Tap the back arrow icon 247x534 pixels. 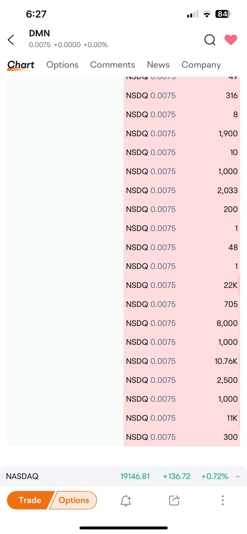(11, 40)
